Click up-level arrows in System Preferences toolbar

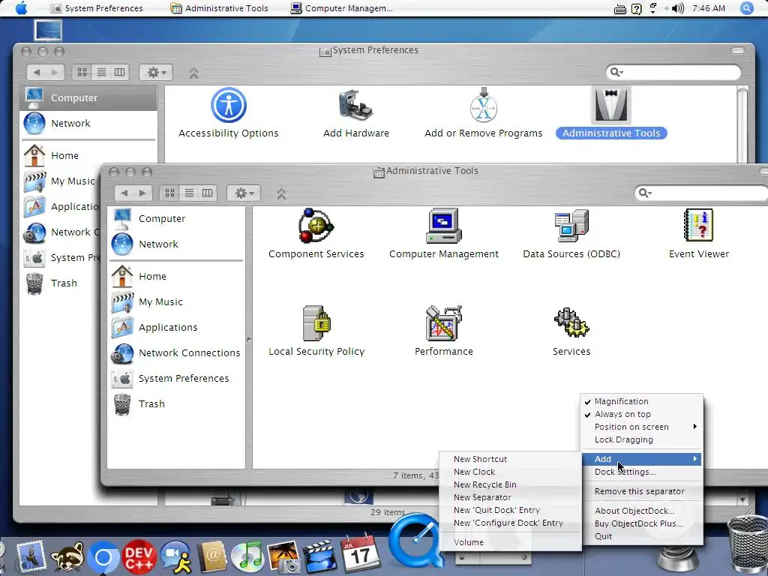(193, 73)
